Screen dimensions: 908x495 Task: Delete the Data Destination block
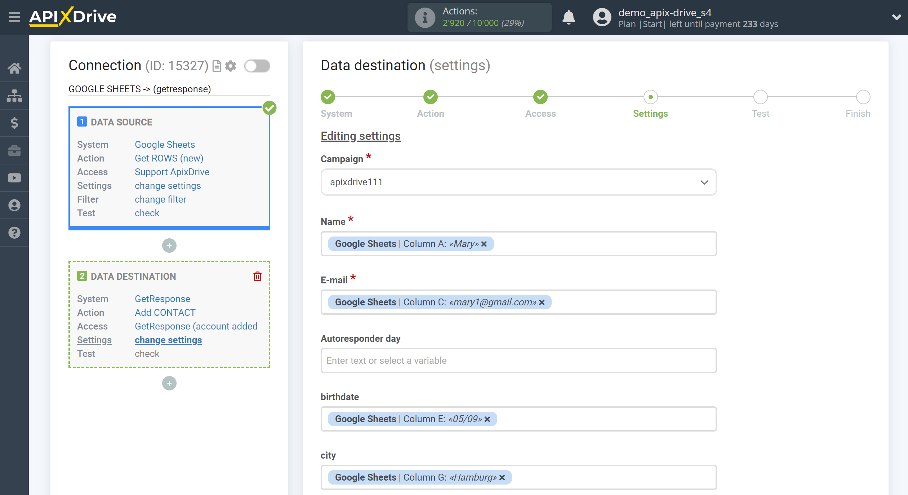tap(257, 276)
